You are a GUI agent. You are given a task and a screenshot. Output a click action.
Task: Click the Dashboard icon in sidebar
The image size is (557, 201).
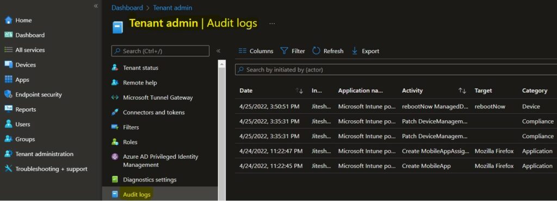tap(9, 35)
